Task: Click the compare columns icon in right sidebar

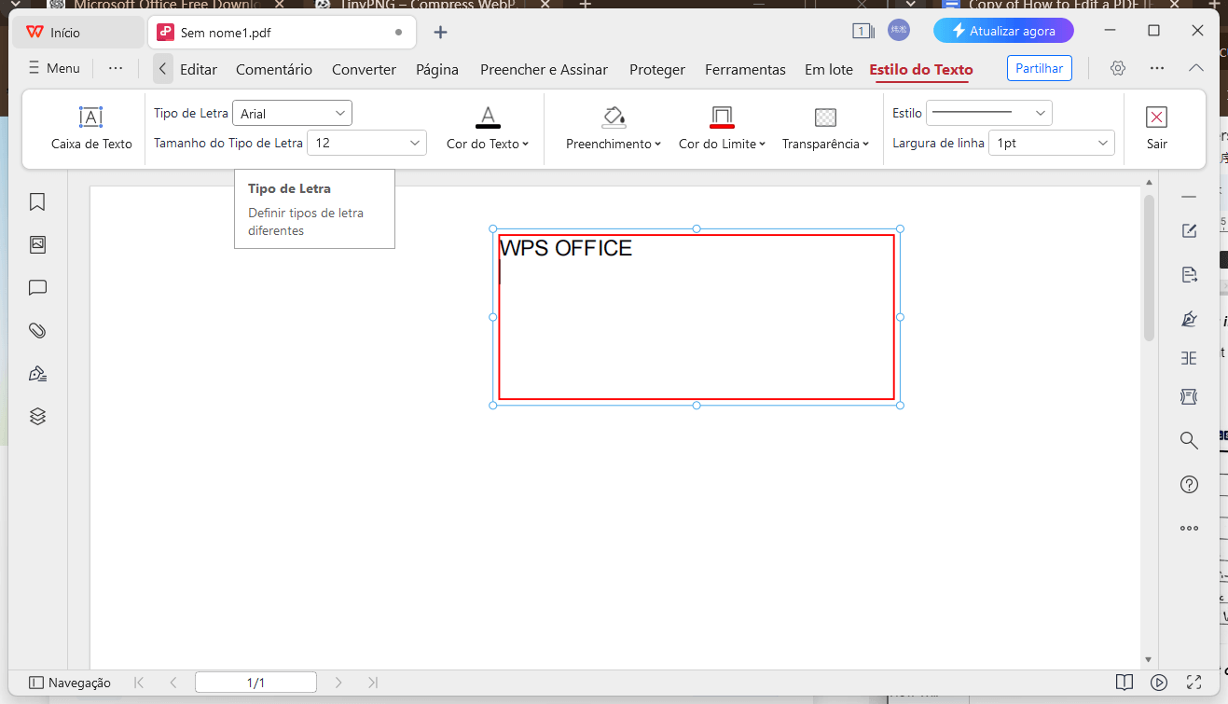Action: click(1189, 358)
